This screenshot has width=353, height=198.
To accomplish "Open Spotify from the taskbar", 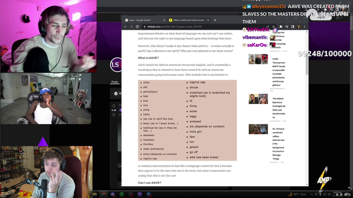I will pyautogui.click(x=122, y=194).
